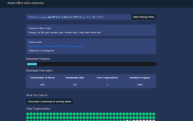Click the m3u8 online video extractor title
193x121 pixels.
pyautogui.click(x=26, y=3)
